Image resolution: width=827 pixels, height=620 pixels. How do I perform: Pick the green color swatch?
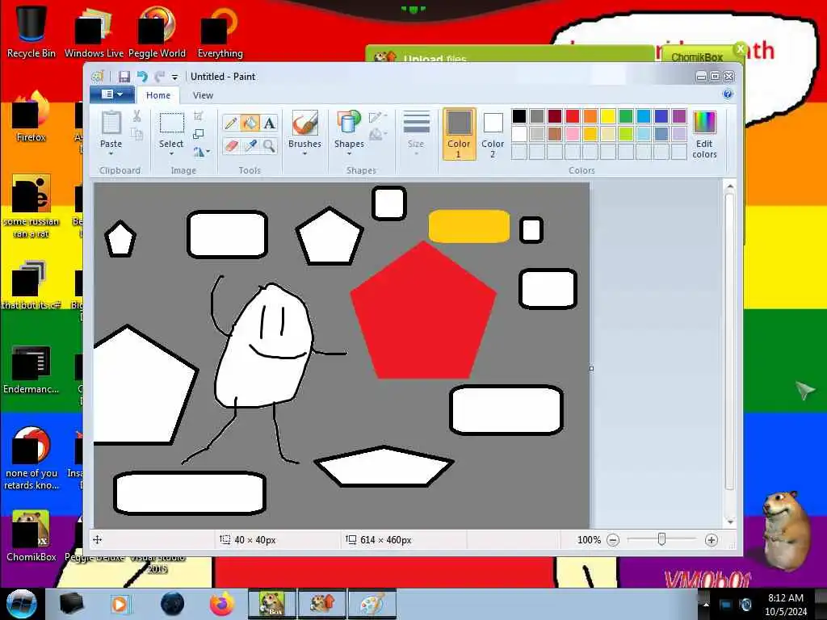[626, 116]
